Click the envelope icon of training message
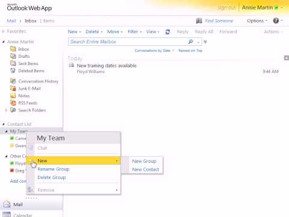289x217 pixels. 72,65
